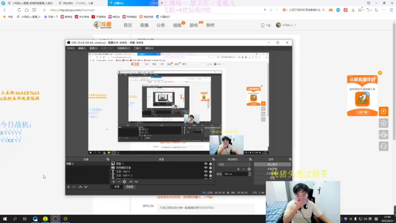Open Windows Start menu
Image resolution: width=396 pixels, height=223 pixels.
[4, 219]
